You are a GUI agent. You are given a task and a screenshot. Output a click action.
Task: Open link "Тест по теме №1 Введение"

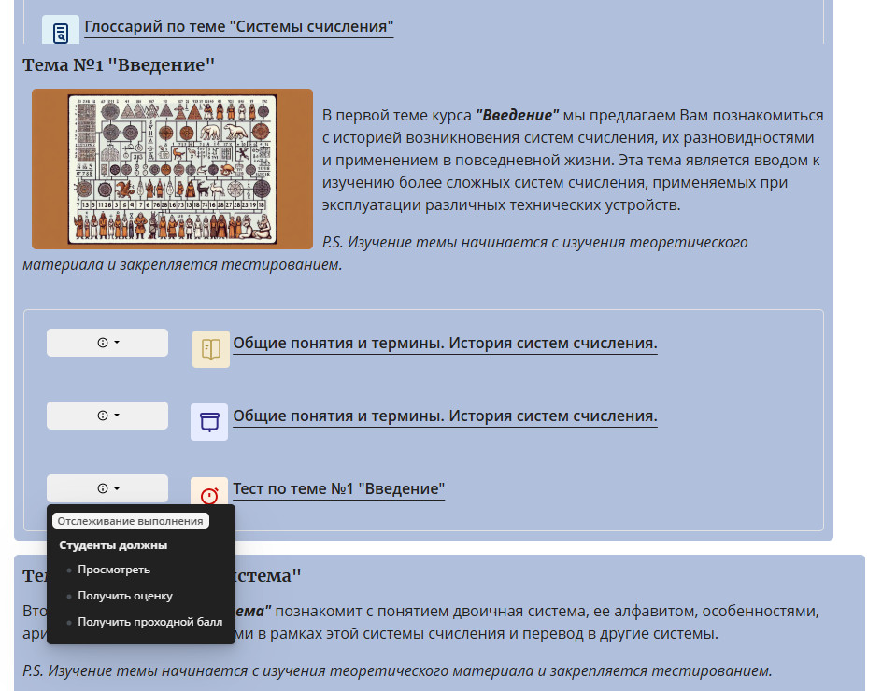pyautogui.click(x=338, y=488)
